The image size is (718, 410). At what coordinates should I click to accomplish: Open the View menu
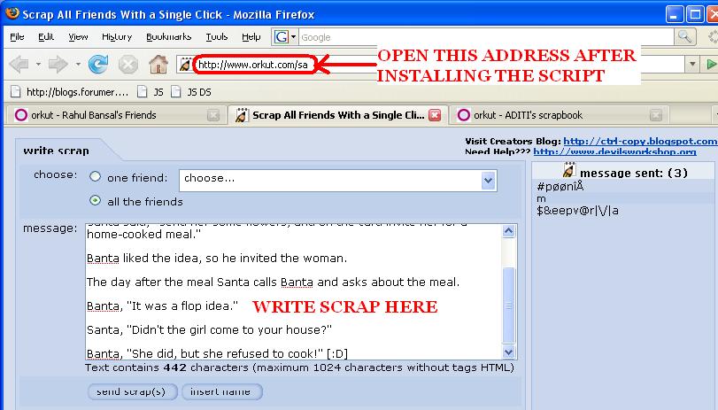coord(78,36)
